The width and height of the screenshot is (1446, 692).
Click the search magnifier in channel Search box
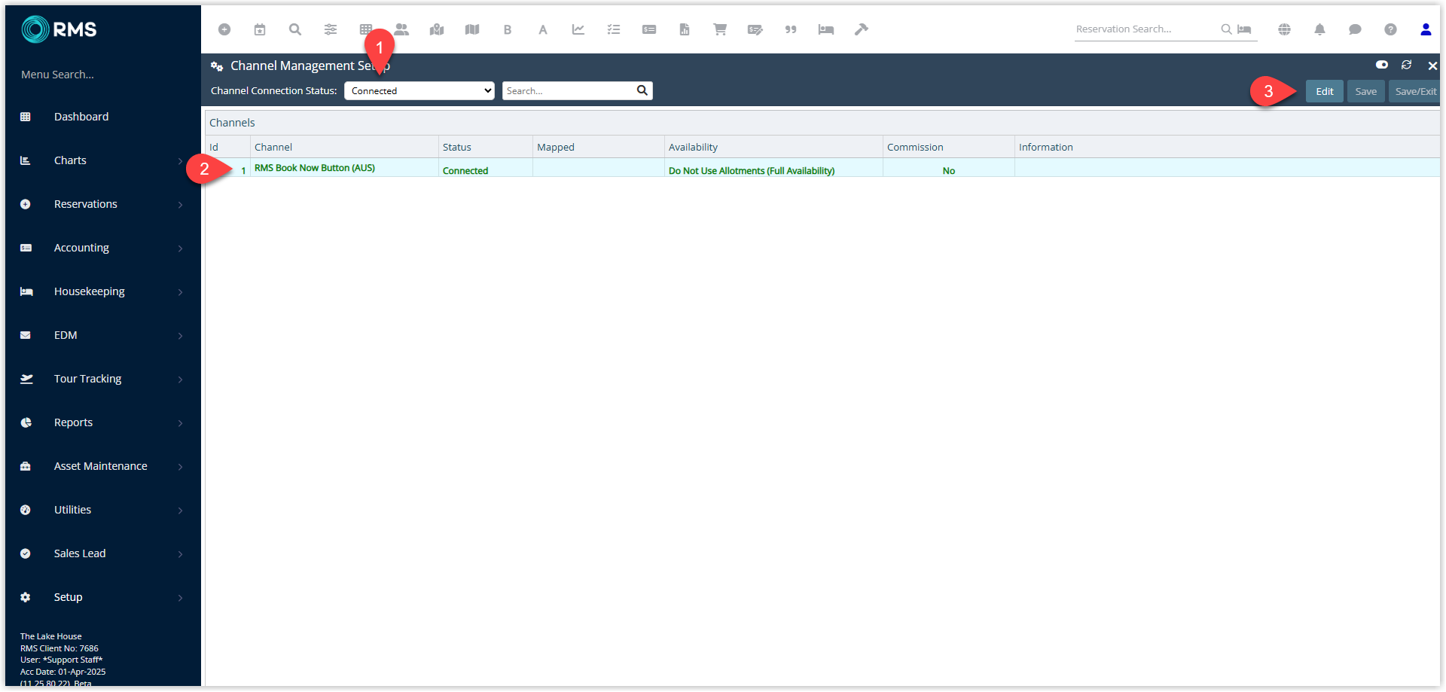tap(642, 90)
